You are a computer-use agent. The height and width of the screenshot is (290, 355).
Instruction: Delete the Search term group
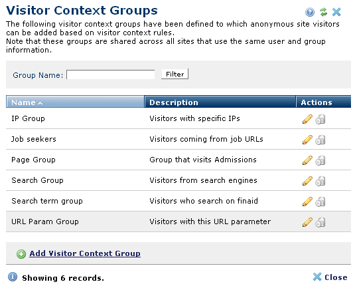pos(320,202)
